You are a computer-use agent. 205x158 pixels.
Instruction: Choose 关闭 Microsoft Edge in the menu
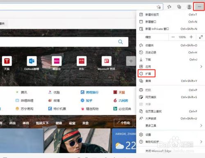click(x=171, y=151)
